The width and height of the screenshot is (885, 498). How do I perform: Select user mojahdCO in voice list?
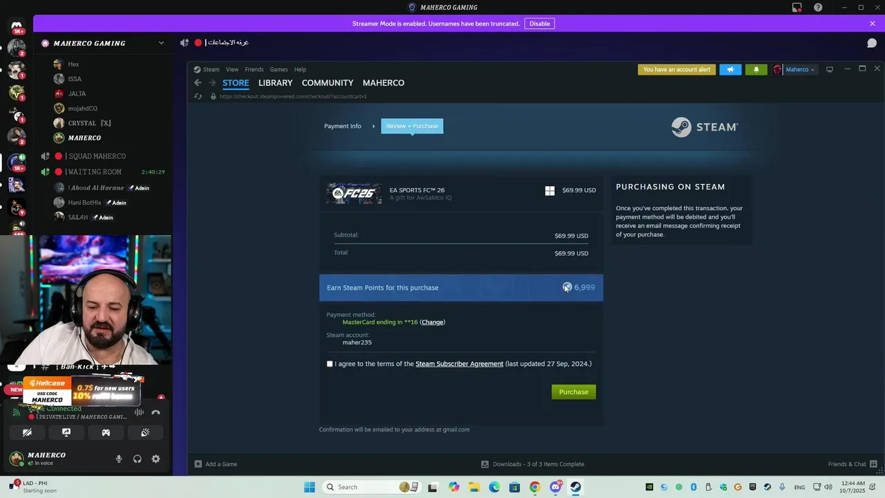coord(83,109)
